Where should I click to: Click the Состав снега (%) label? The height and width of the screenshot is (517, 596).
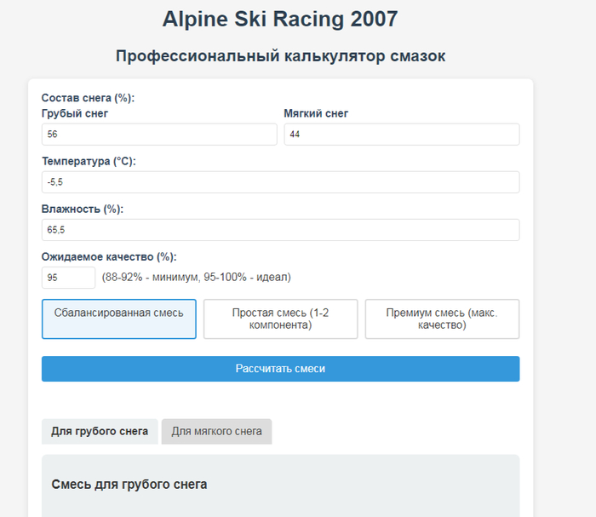(x=88, y=98)
